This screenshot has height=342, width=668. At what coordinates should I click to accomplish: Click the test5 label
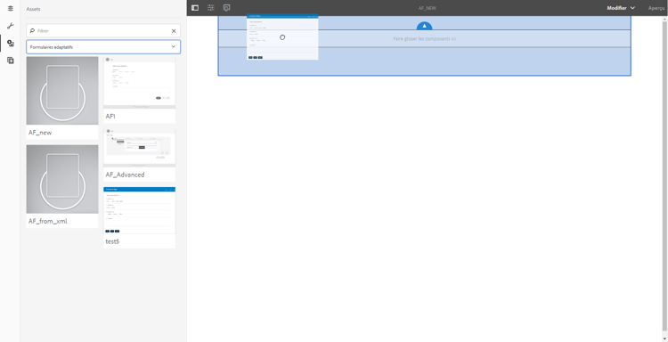[x=112, y=241]
